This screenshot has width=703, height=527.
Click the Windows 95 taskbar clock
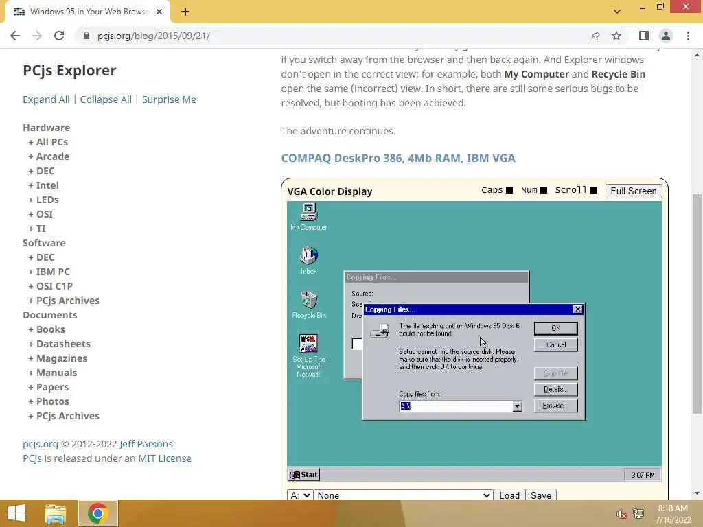coord(643,475)
